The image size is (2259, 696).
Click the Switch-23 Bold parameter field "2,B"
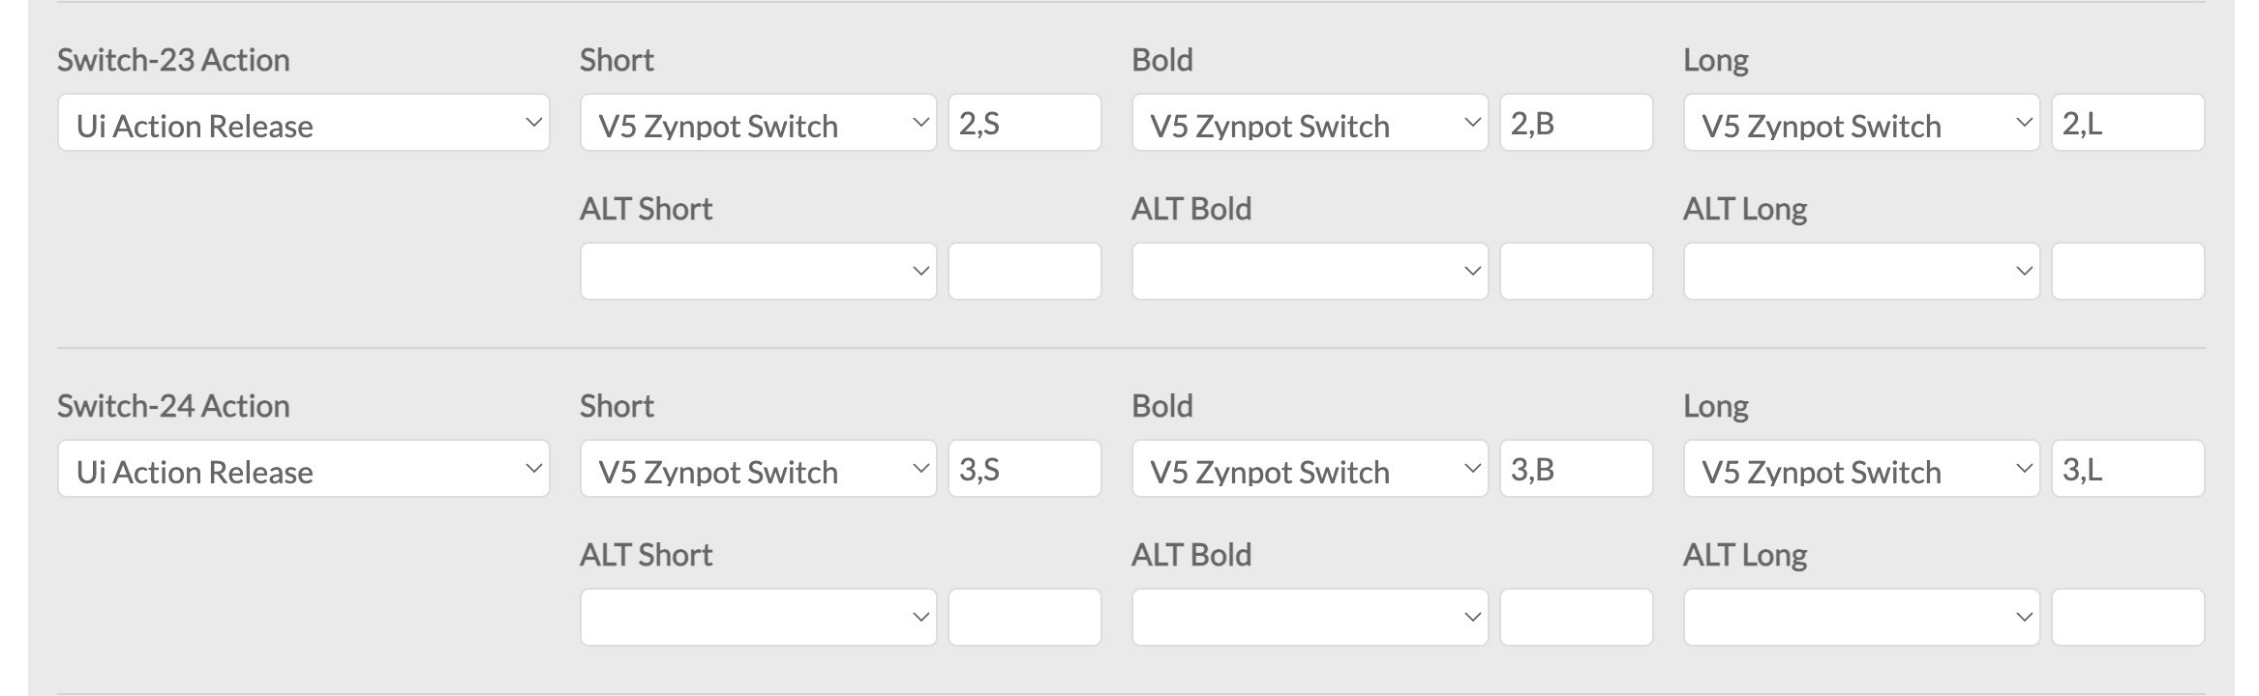(x=1576, y=123)
